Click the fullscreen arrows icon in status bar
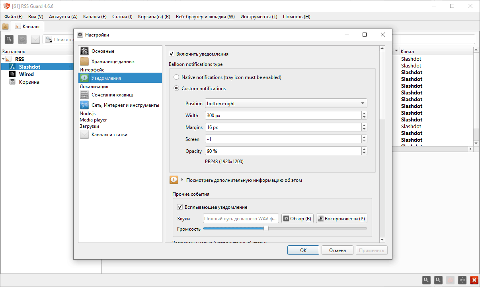Viewport: 480px width, 287px height. (462, 280)
